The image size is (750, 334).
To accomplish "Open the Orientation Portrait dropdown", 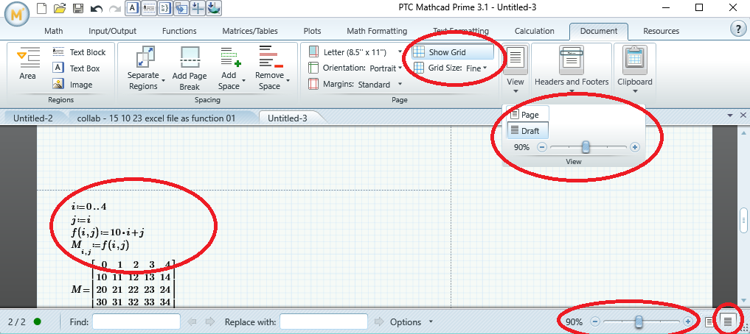I will tap(400, 68).
